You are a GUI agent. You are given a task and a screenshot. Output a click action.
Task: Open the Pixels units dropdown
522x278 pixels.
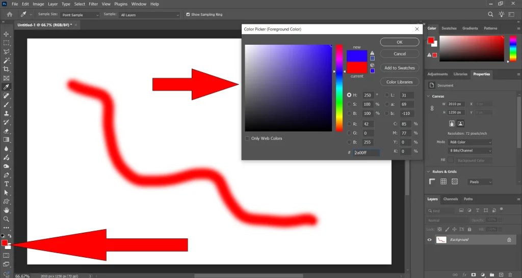tap(480, 182)
